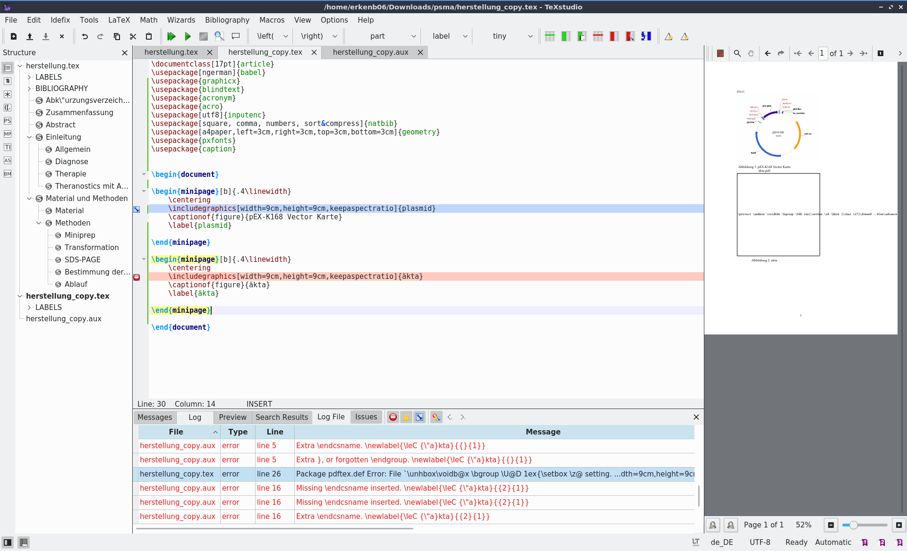Viewport: 907px width, 551px height.
Task: Click the first green table icon
Action: (x=550, y=36)
